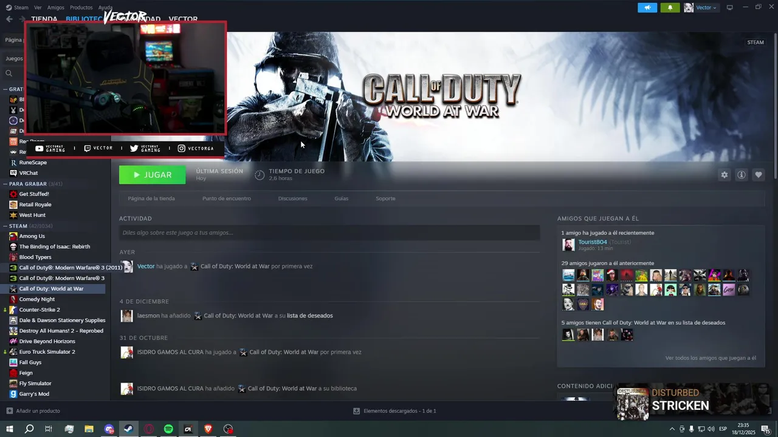This screenshot has width=778, height=437.
Task: Open Discusiones tab
Action: [292, 198]
